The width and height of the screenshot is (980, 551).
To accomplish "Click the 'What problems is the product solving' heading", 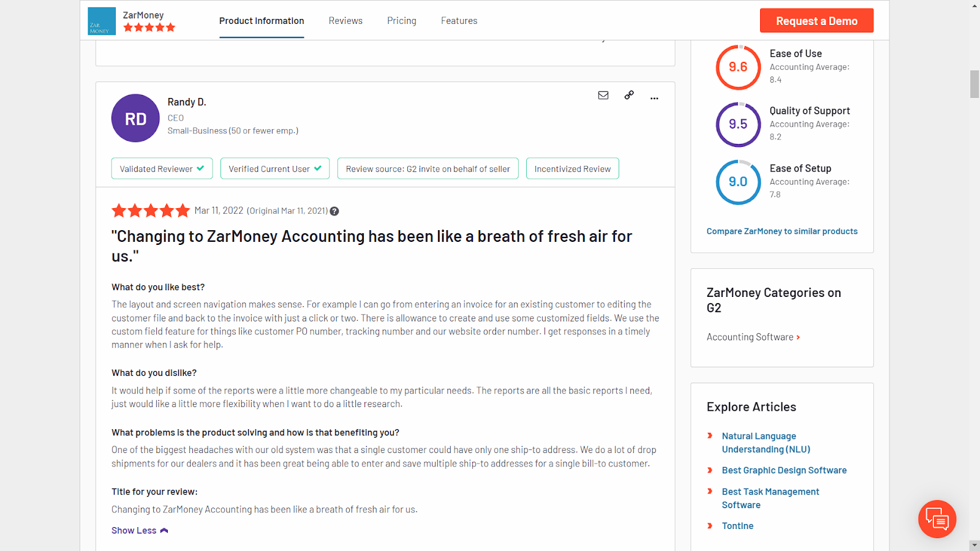I will [x=255, y=432].
